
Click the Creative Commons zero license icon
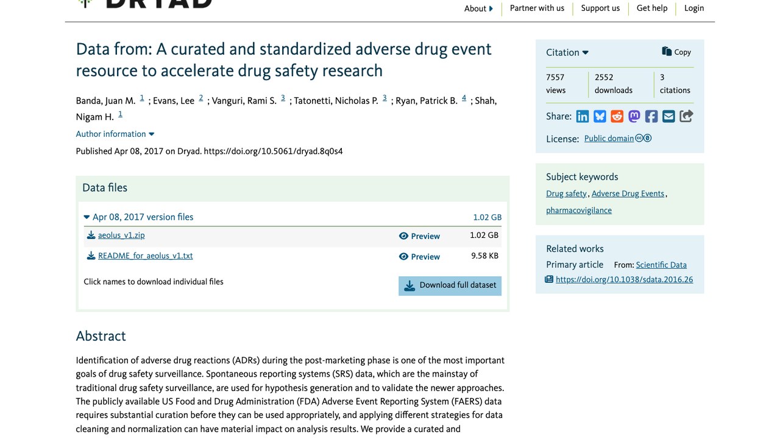643,138
